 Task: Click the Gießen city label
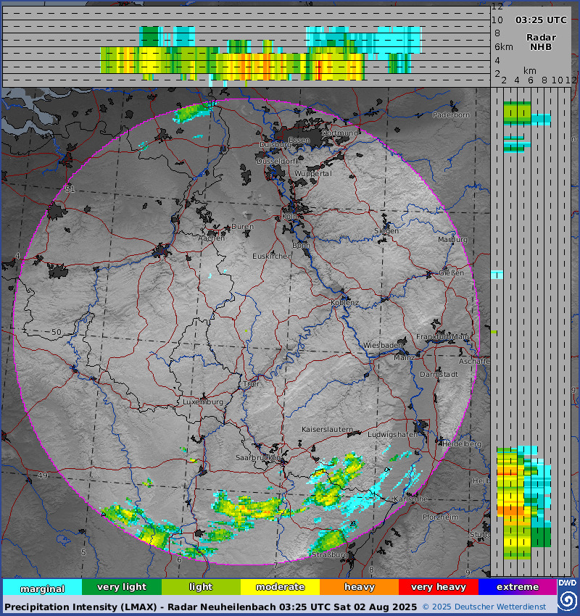tap(451, 272)
